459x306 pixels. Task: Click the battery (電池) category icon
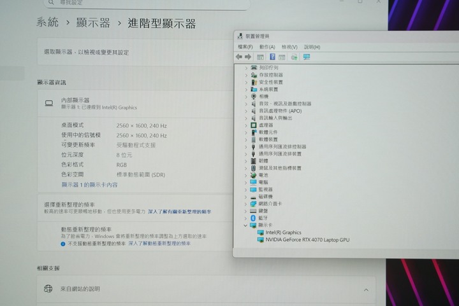(254, 175)
